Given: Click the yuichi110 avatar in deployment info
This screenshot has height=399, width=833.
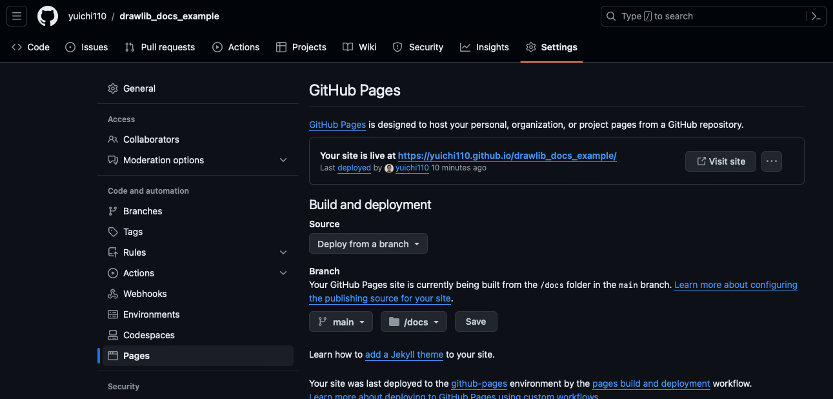Looking at the screenshot, I should [389, 168].
